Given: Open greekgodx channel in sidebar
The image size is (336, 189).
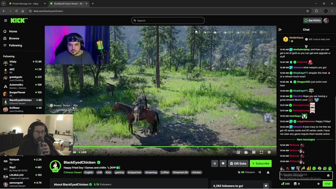Looking at the screenshot, I should (22, 78).
